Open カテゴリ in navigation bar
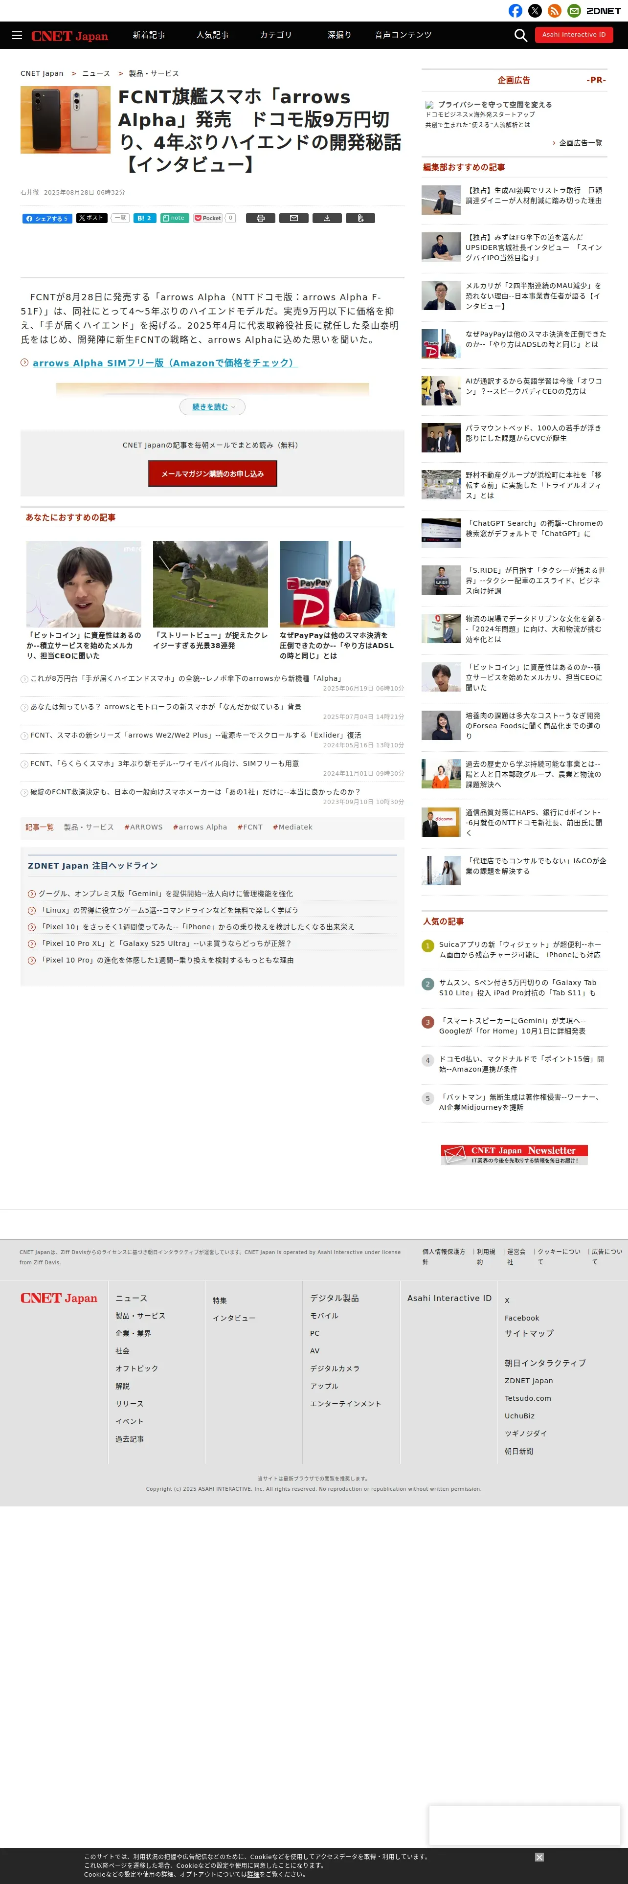The image size is (628, 1884). 276,35
